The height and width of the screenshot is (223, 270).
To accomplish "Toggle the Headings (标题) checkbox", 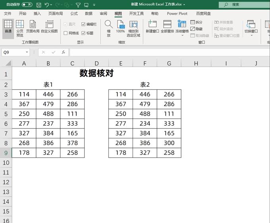I will click(83, 33).
